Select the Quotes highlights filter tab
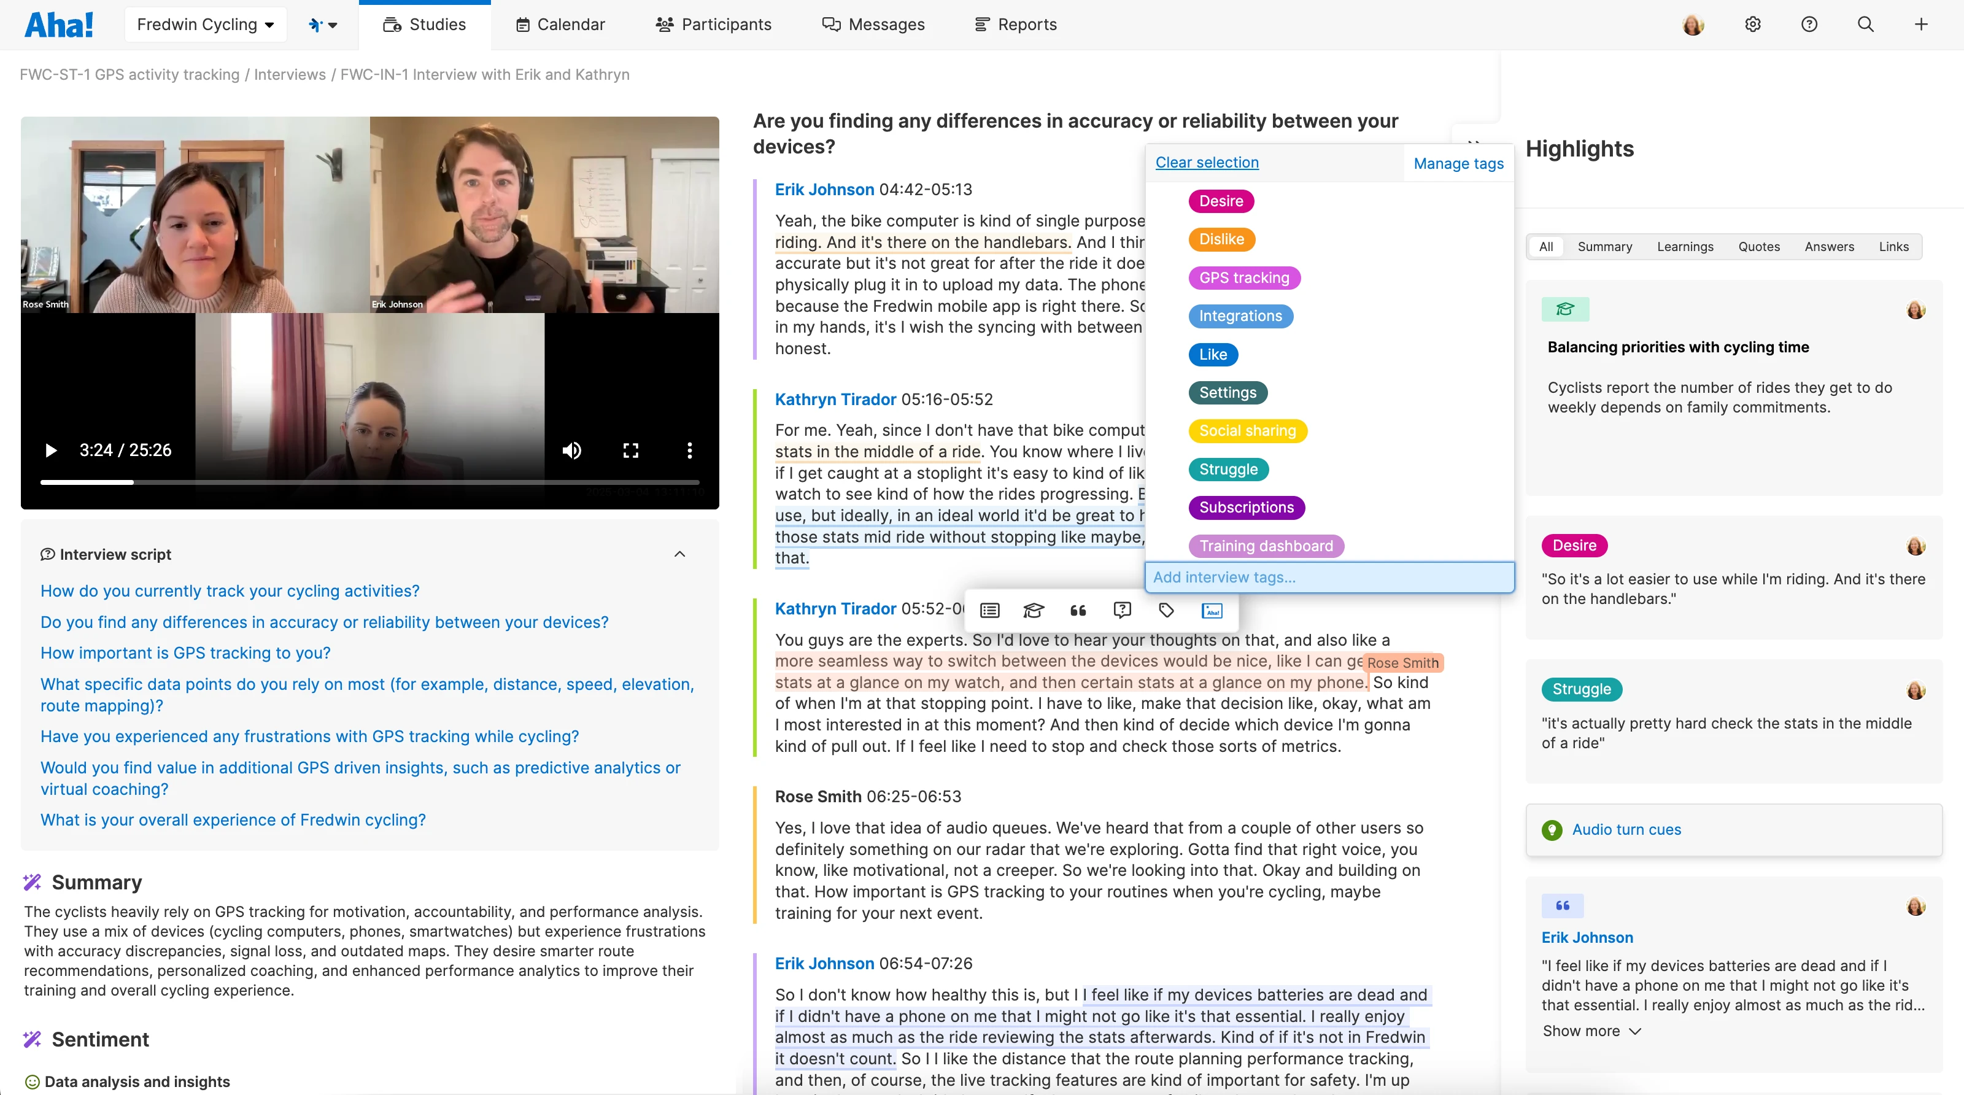The height and width of the screenshot is (1095, 1964). tap(1758, 246)
